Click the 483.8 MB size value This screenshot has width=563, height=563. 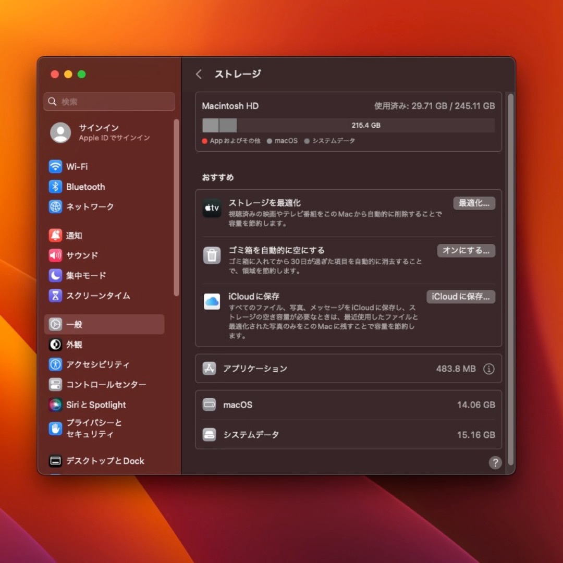click(x=456, y=369)
